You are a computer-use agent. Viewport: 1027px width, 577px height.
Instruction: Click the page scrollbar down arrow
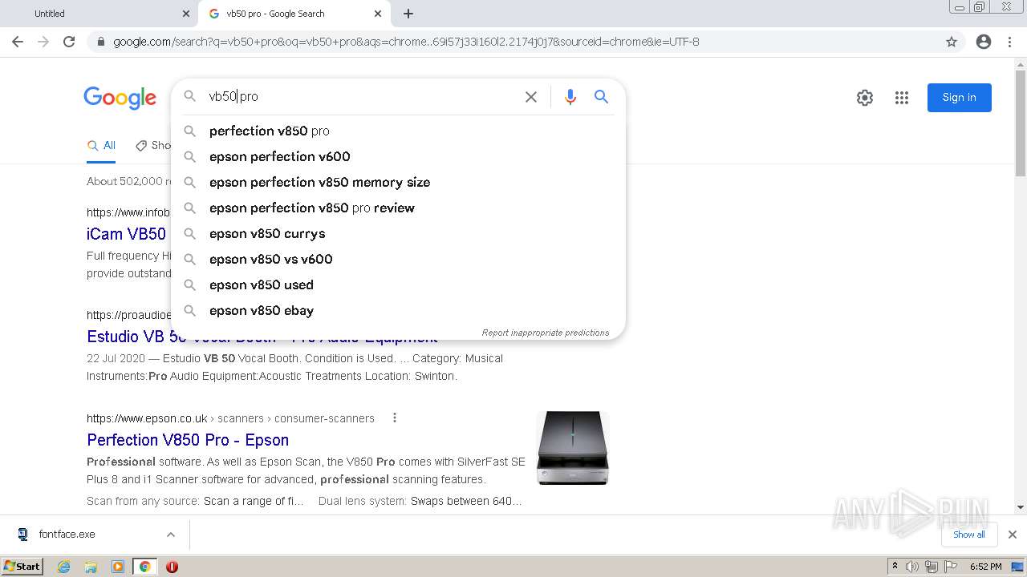(1021, 507)
